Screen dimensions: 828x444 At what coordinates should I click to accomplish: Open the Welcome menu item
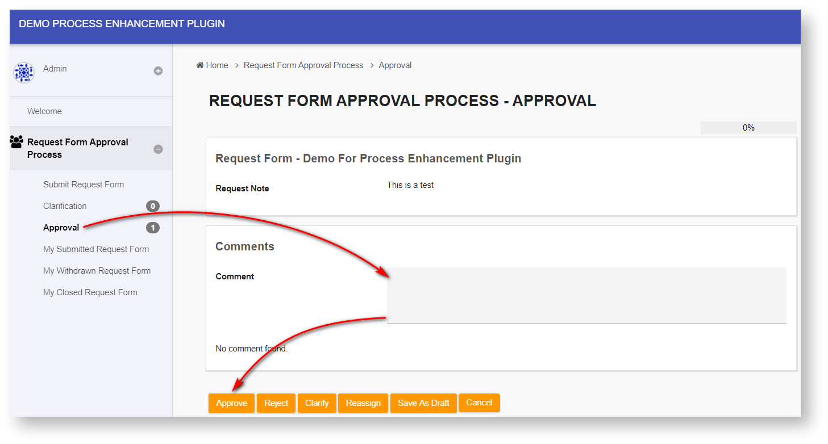tap(44, 111)
